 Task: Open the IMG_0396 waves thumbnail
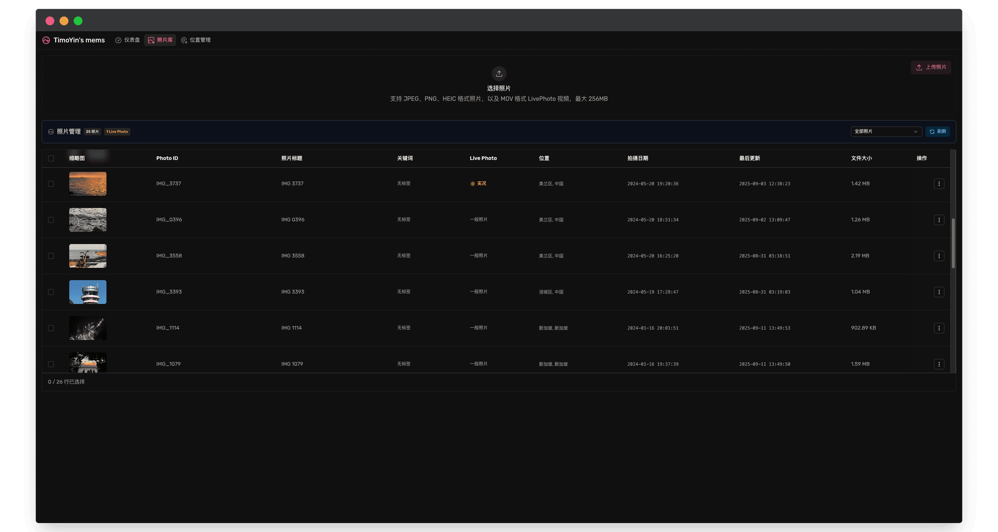[88, 220]
